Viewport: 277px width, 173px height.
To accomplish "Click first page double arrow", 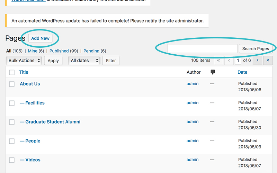I will click(218, 60).
